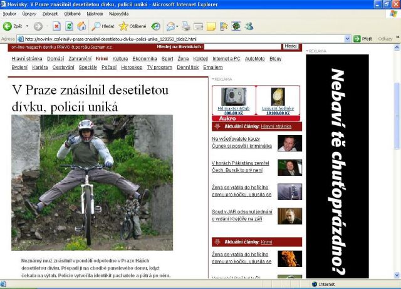
Task: Click the Přejít go button
Action: click(363, 39)
